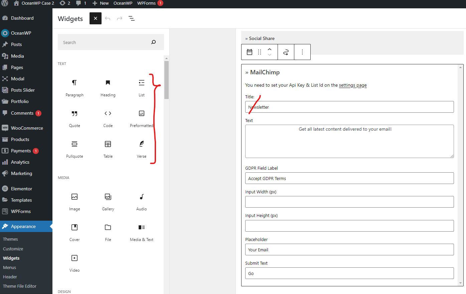Screen dimensions: 466x294
Task: Click the block inserter panel scrollbar
Action: [x=166, y=80]
